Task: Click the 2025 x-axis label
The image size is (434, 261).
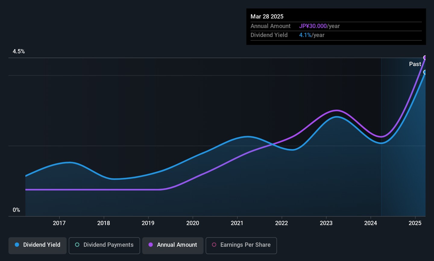Action: 415,223
